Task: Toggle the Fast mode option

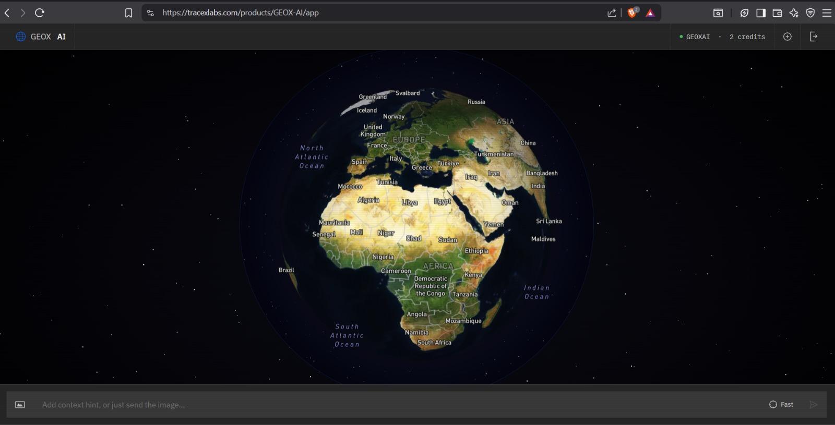Action: [781, 405]
